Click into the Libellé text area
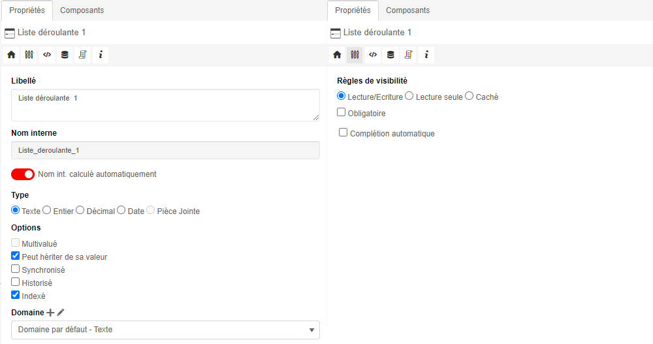653x344 pixels. tap(165, 105)
